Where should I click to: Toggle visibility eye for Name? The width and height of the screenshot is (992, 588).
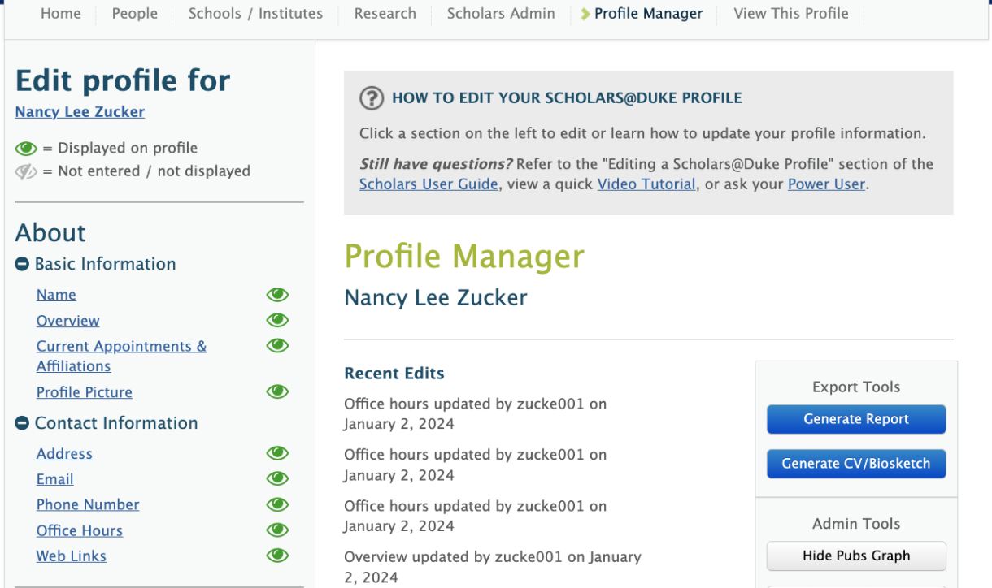(x=277, y=295)
